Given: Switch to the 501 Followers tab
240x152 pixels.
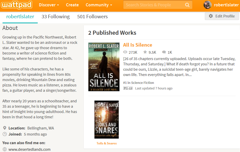Looking at the screenshot, I should tap(92, 16).
